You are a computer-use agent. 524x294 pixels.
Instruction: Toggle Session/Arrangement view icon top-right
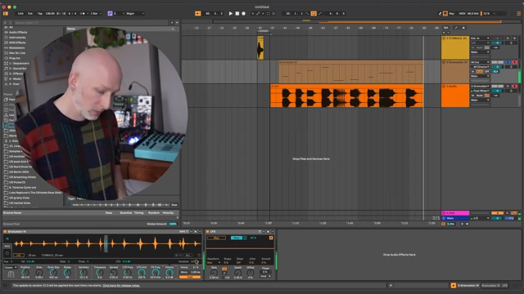(518, 13)
